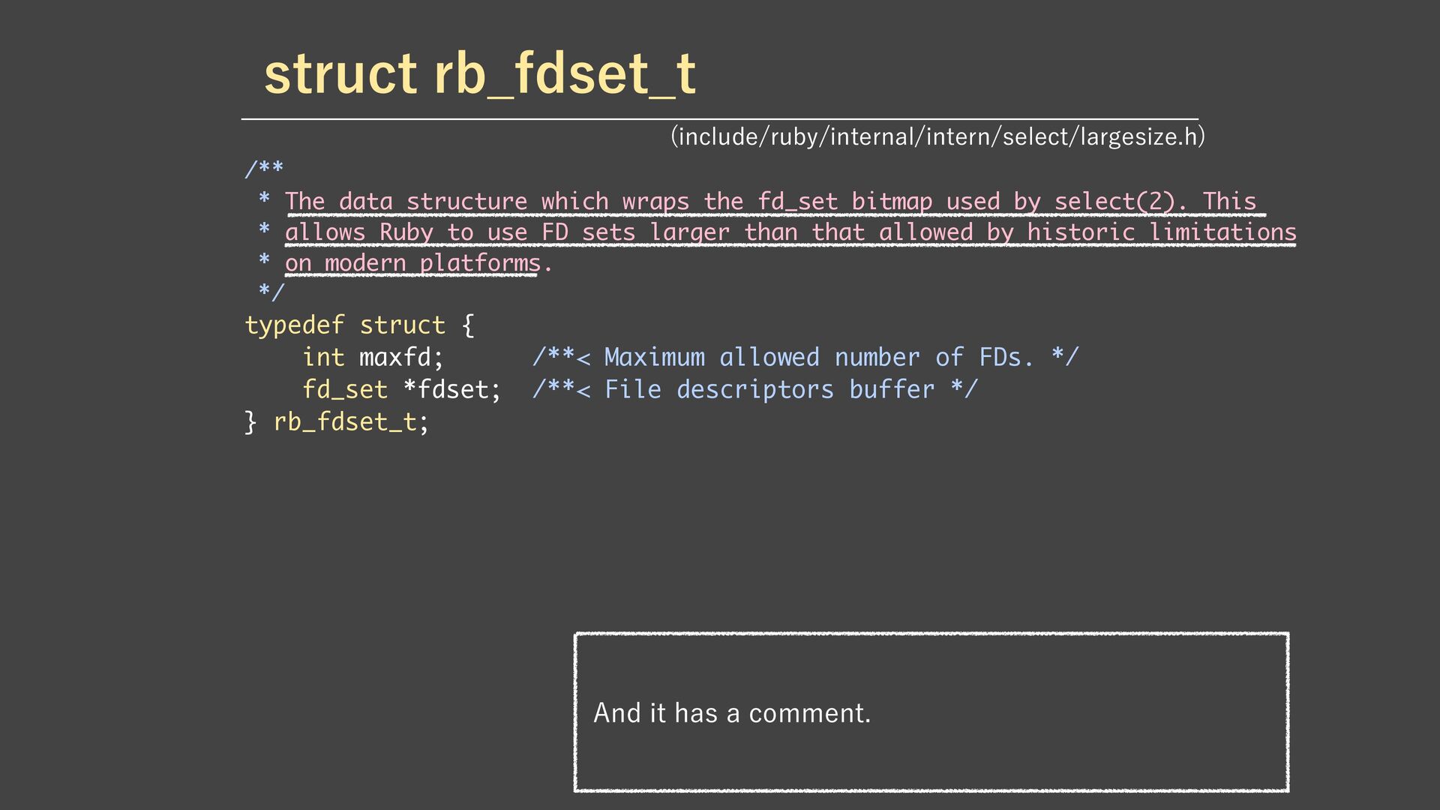Click the 'And it has a comment.' caption
The width and height of the screenshot is (1440, 810).
pos(732,712)
